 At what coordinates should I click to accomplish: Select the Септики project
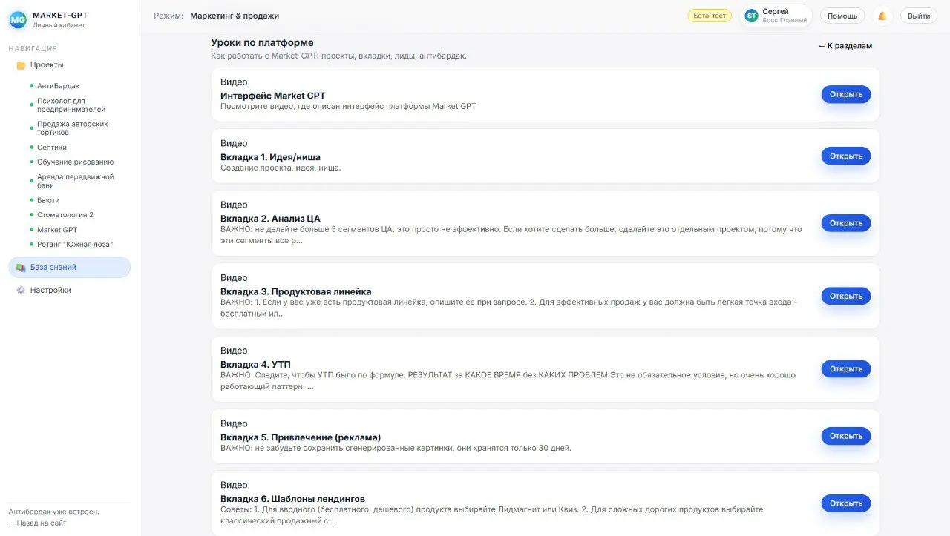(52, 148)
